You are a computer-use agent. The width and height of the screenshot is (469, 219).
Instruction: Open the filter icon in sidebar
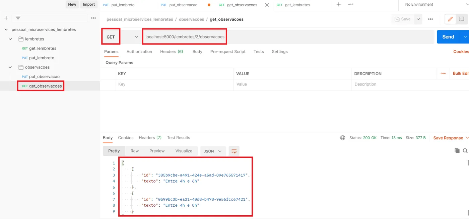(18, 18)
